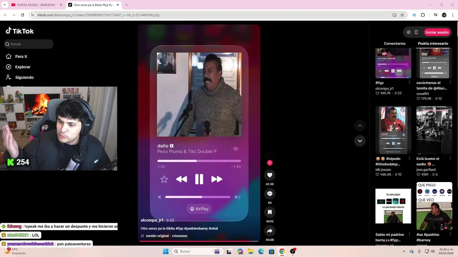Go to previous video with up chevron
458x257 pixels.
tap(360, 126)
